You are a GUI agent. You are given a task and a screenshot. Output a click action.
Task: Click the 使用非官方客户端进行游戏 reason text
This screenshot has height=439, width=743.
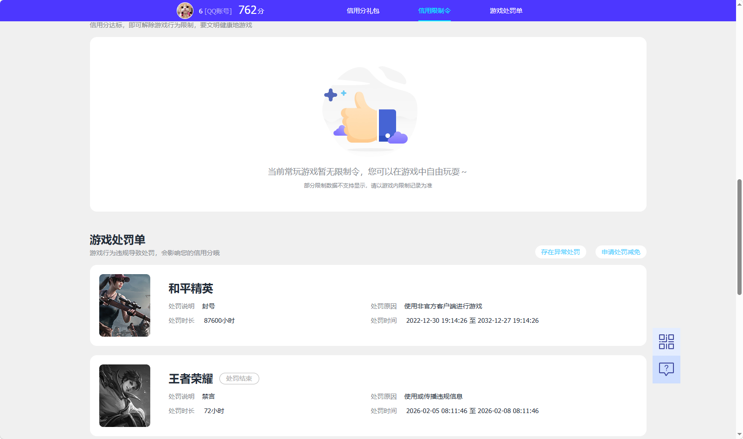coord(443,306)
